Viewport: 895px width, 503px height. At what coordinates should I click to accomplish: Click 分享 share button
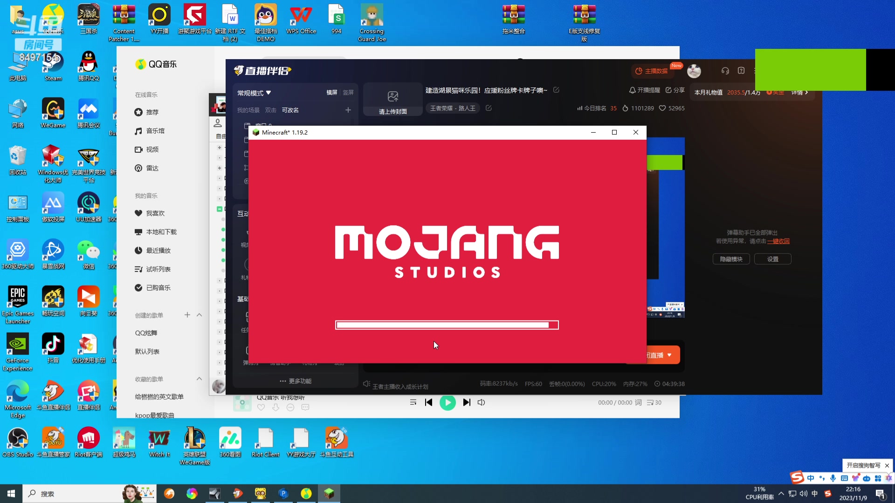click(675, 90)
